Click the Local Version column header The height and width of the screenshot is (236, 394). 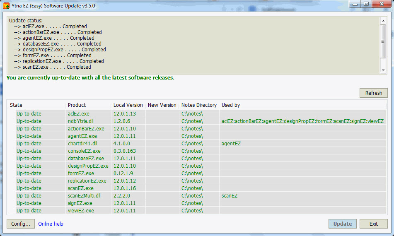(128, 105)
